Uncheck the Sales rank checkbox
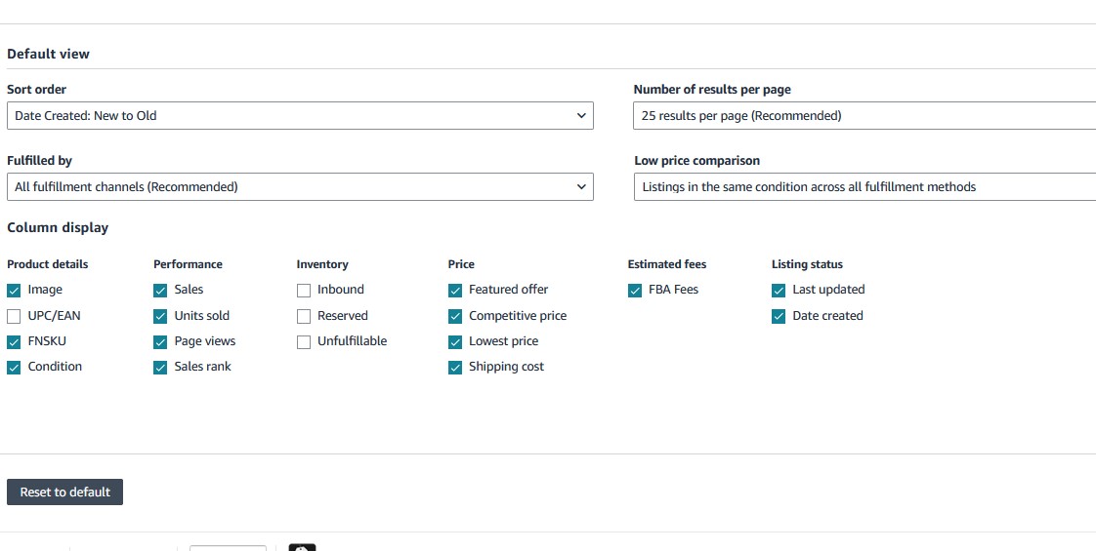Viewport: 1096px width, 551px height. coord(160,367)
